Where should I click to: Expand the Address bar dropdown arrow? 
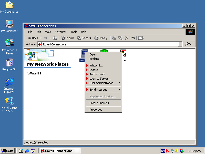click(x=180, y=44)
